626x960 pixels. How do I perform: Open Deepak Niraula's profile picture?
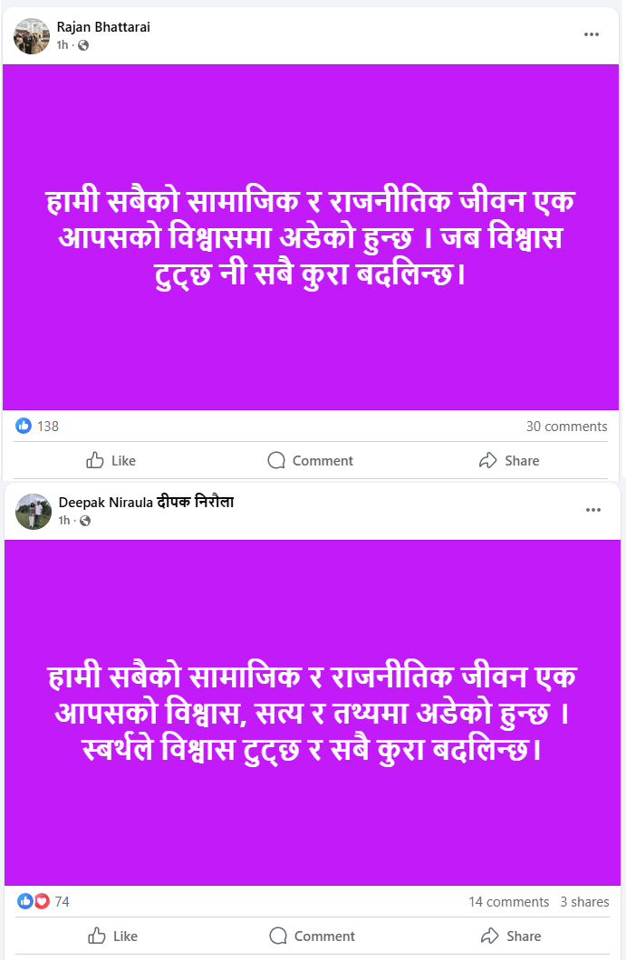pos(34,511)
